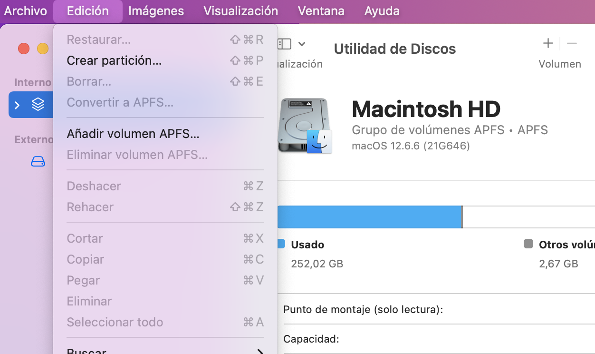Add a volume with plus button
This screenshot has width=595, height=354.
click(548, 43)
